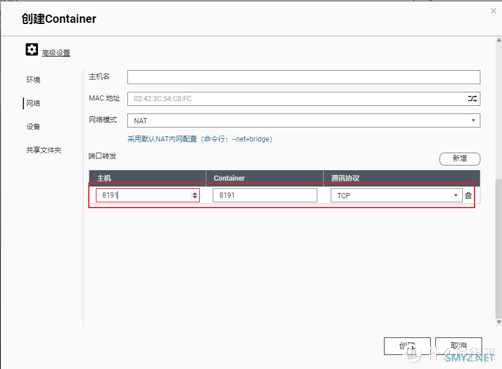The image size is (502, 369).
Task: Focus the 主机名 input field
Action: point(303,77)
